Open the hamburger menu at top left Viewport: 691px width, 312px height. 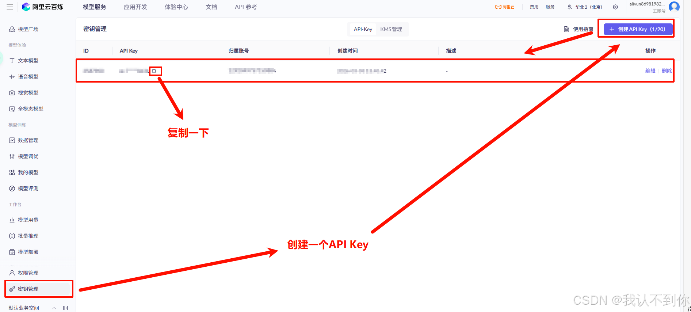click(x=10, y=7)
